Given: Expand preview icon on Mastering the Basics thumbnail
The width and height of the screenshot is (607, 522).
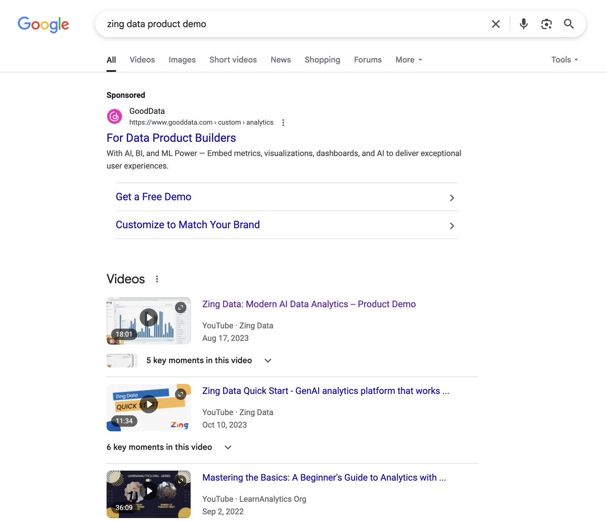Looking at the screenshot, I should coord(181,480).
